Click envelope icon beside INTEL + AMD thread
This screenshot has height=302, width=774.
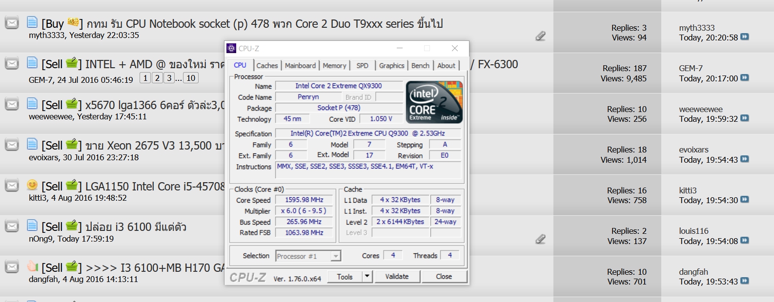tap(12, 63)
